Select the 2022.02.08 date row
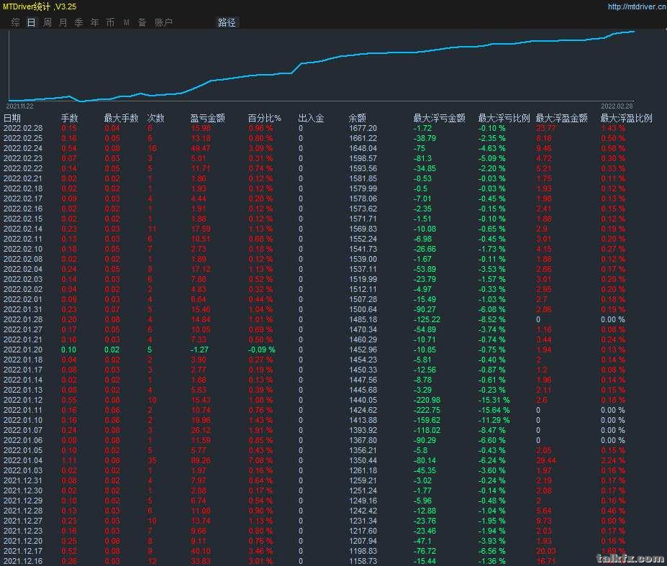Screen dimensions: 667x566 (23, 260)
